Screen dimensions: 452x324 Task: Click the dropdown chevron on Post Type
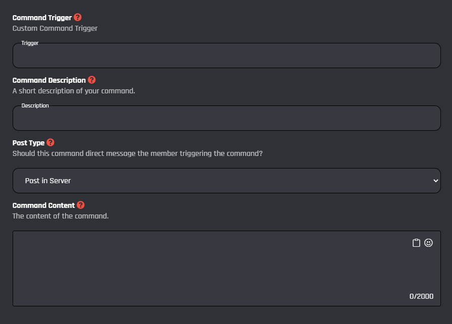436,180
